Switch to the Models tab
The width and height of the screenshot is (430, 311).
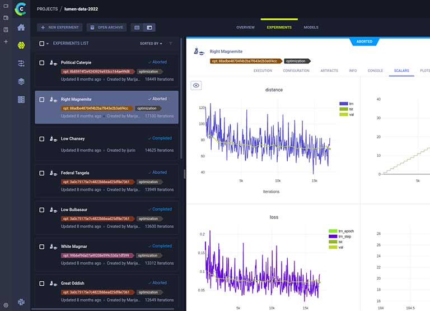pyautogui.click(x=311, y=27)
